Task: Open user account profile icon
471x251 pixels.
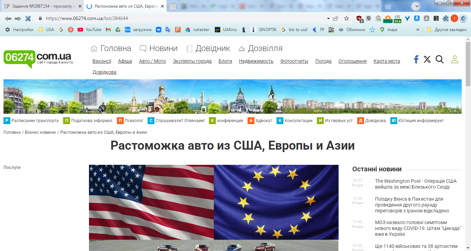Action: [x=455, y=59]
